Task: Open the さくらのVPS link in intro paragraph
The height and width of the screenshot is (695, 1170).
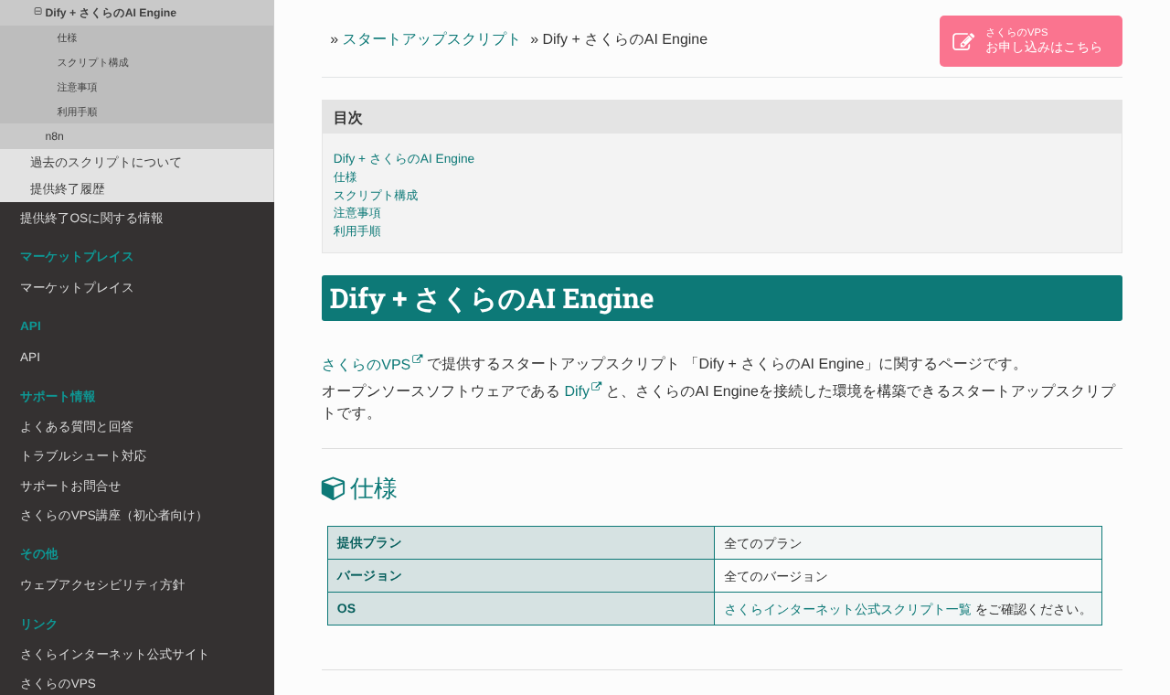Action: pos(366,364)
